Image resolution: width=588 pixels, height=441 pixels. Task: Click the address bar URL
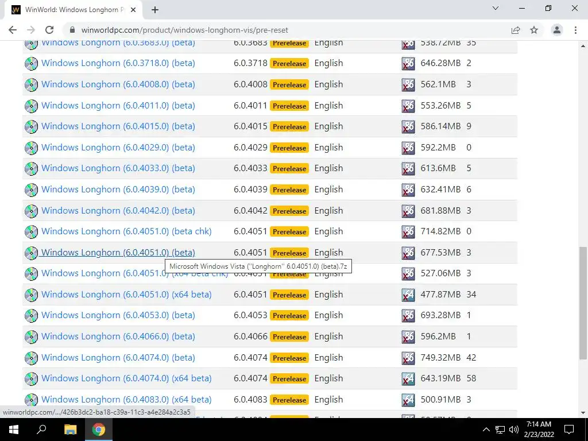pos(184,30)
